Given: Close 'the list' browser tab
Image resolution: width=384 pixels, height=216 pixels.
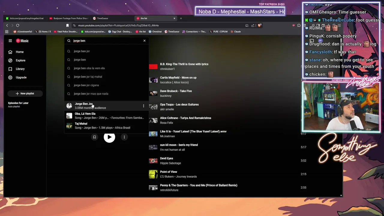Looking at the screenshot, I should pyautogui.click(x=174, y=18).
